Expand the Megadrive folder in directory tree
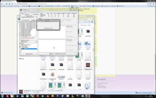The width and height of the screenshot is (156, 98). [25, 48]
